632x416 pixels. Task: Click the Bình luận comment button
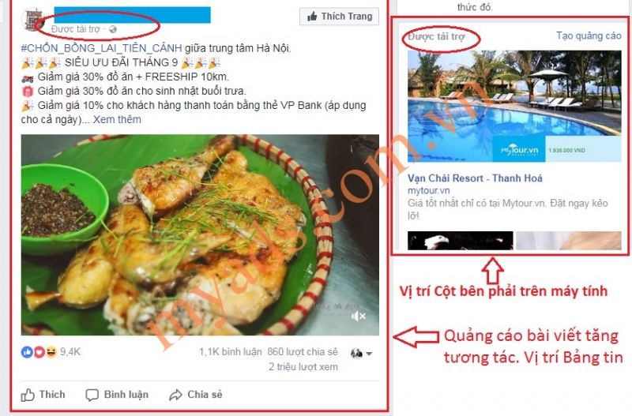pyautogui.click(x=117, y=395)
